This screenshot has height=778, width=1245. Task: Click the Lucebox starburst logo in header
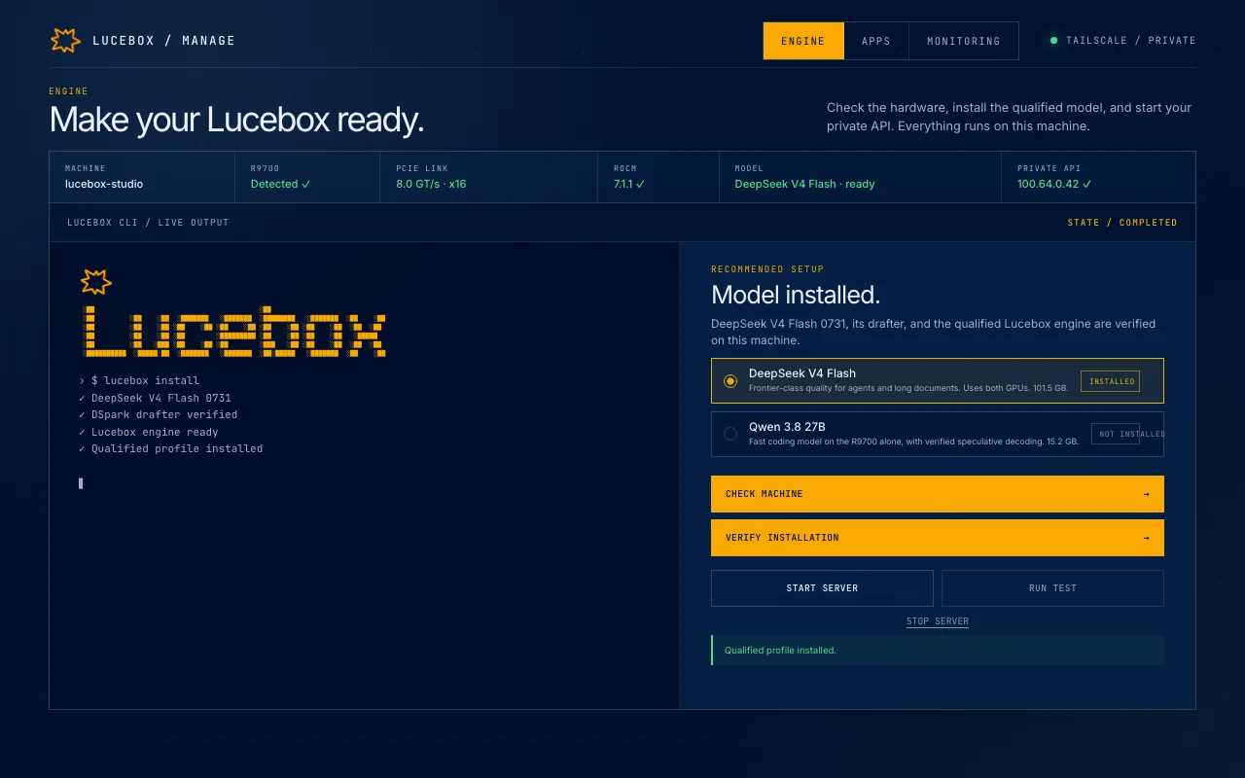click(x=65, y=40)
